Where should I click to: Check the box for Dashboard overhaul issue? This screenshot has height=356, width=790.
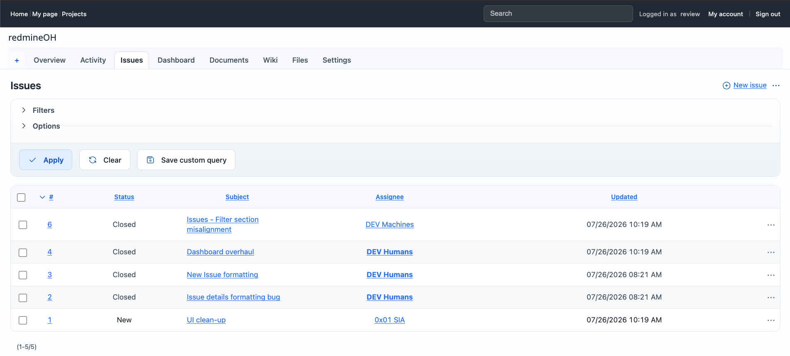[x=23, y=253]
